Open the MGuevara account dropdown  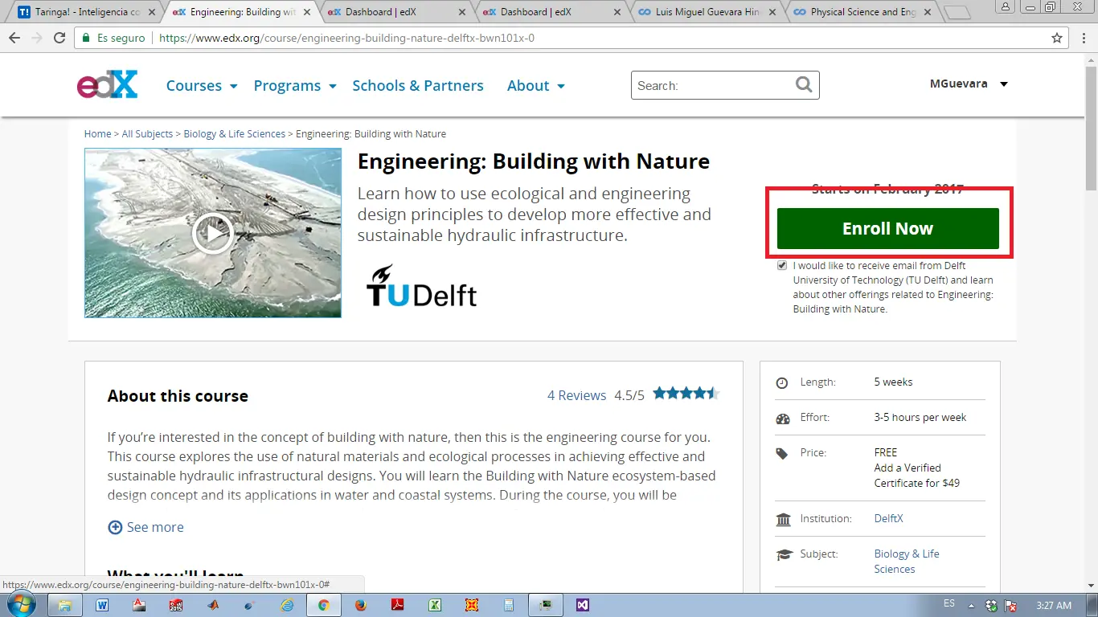click(969, 84)
